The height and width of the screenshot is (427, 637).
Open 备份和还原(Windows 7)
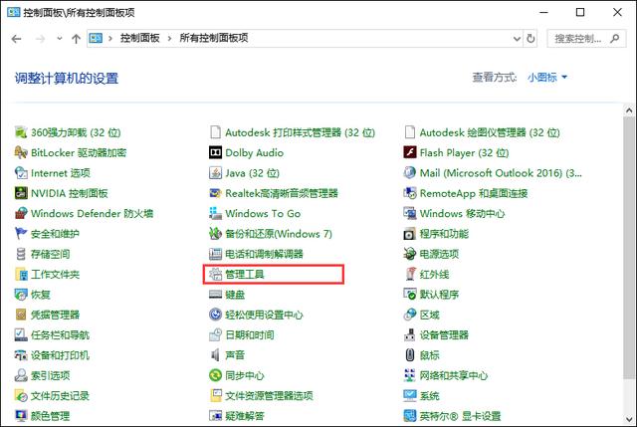279,234
